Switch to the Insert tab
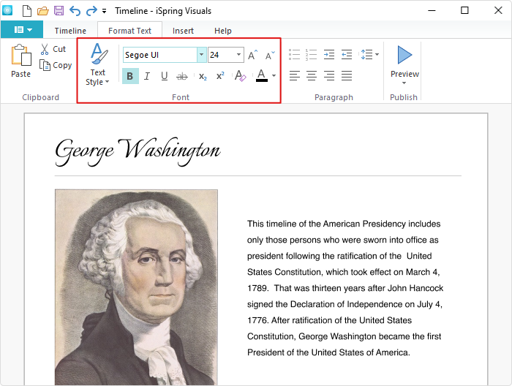The image size is (512, 386). pos(183,31)
